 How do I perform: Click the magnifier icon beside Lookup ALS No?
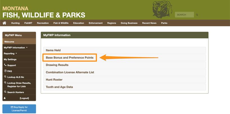(5, 77)
